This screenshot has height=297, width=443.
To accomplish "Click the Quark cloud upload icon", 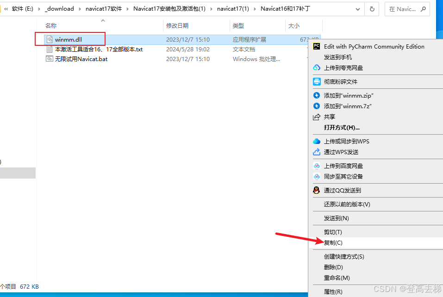I will (317, 68).
